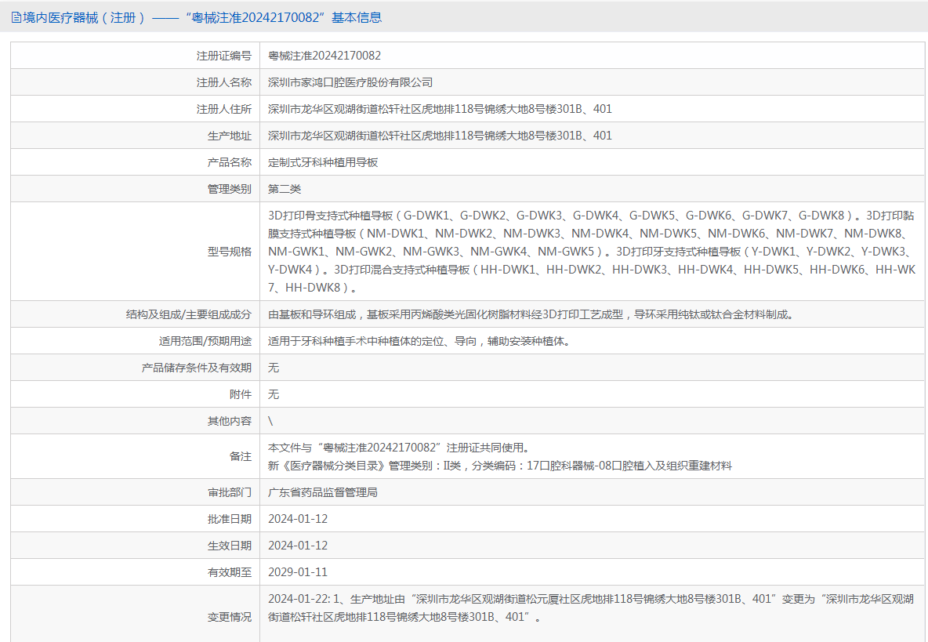This screenshot has height=642, width=928.
Task: Click the 适用范围/预期用途 intended use text
Action: tap(419, 341)
